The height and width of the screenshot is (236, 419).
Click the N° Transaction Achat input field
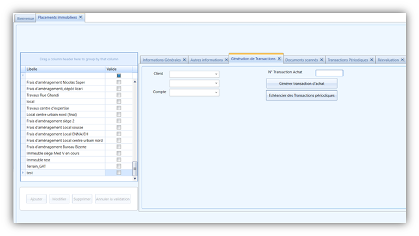point(329,73)
